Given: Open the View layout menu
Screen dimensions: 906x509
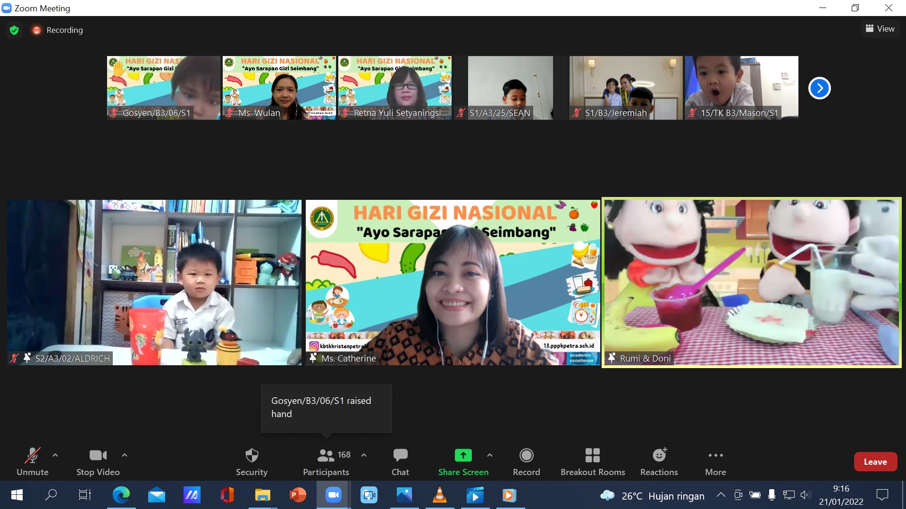Looking at the screenshot, I should [880, 29].
